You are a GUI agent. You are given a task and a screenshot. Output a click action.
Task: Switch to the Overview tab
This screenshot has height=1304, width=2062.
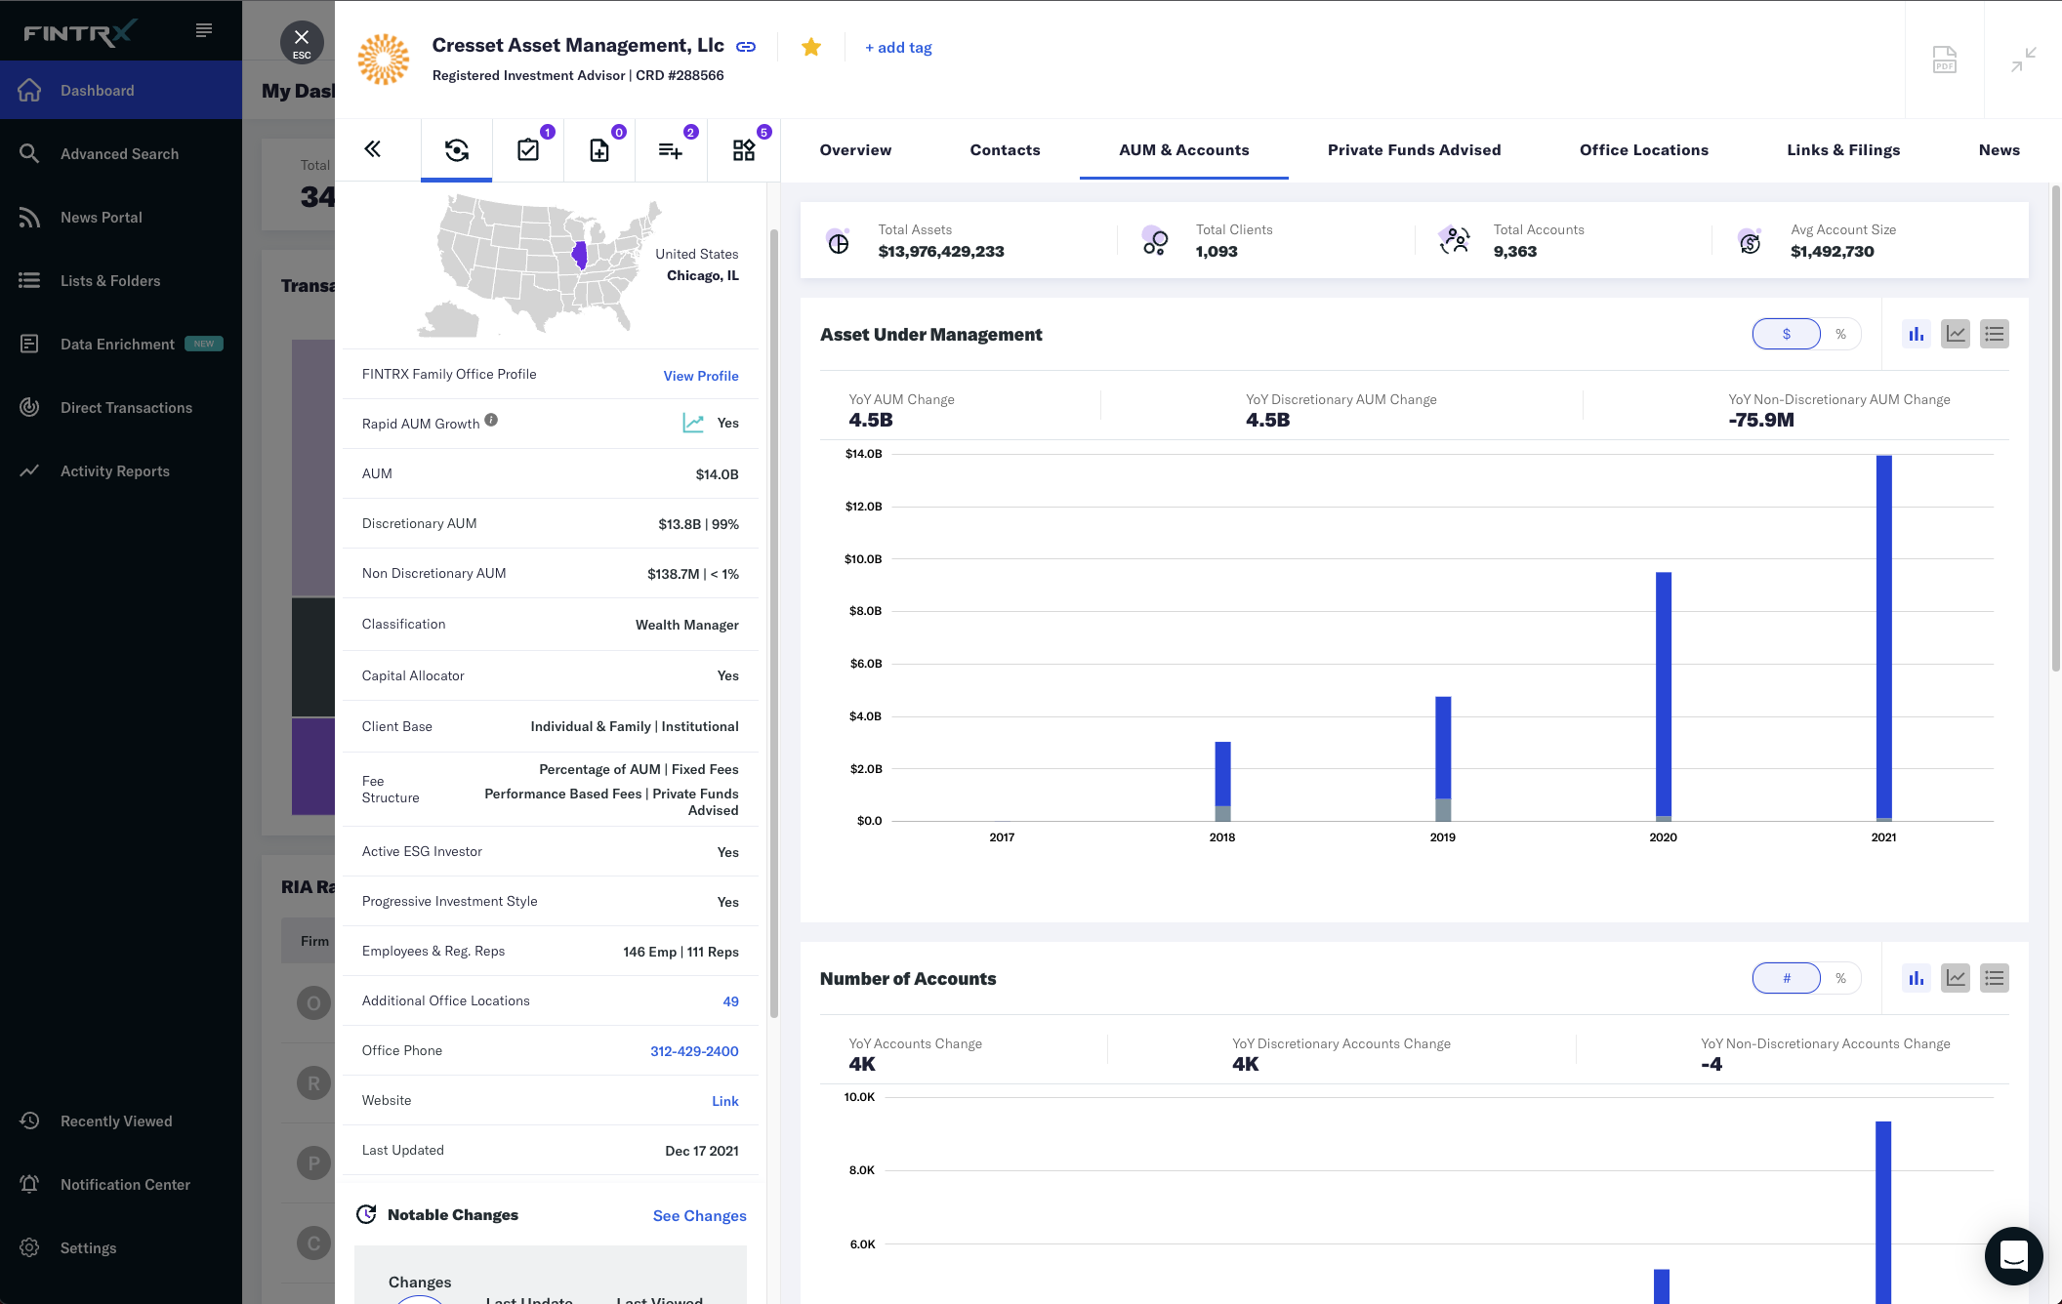click(855, 149)
